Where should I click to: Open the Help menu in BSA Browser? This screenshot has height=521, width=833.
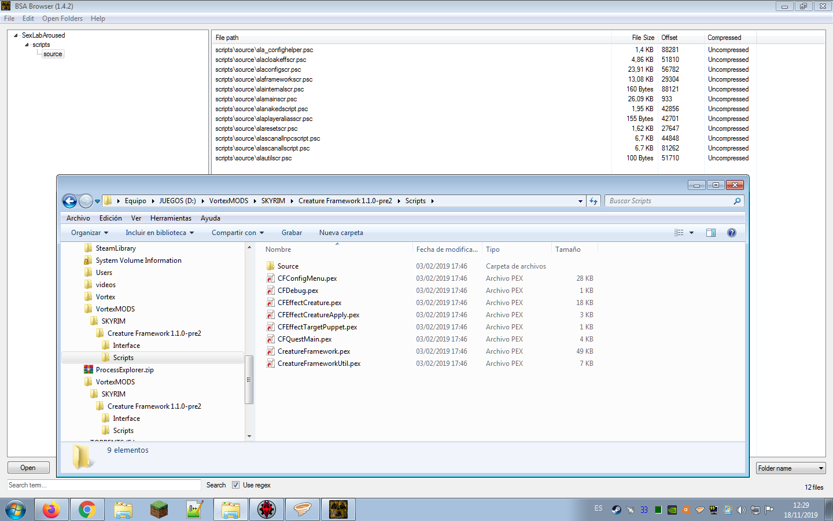tap(98, 19)
